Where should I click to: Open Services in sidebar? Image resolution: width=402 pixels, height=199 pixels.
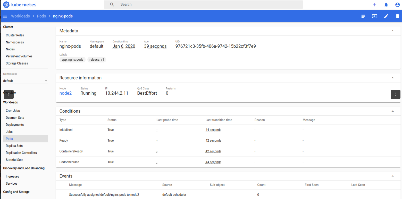click(12, 183)
